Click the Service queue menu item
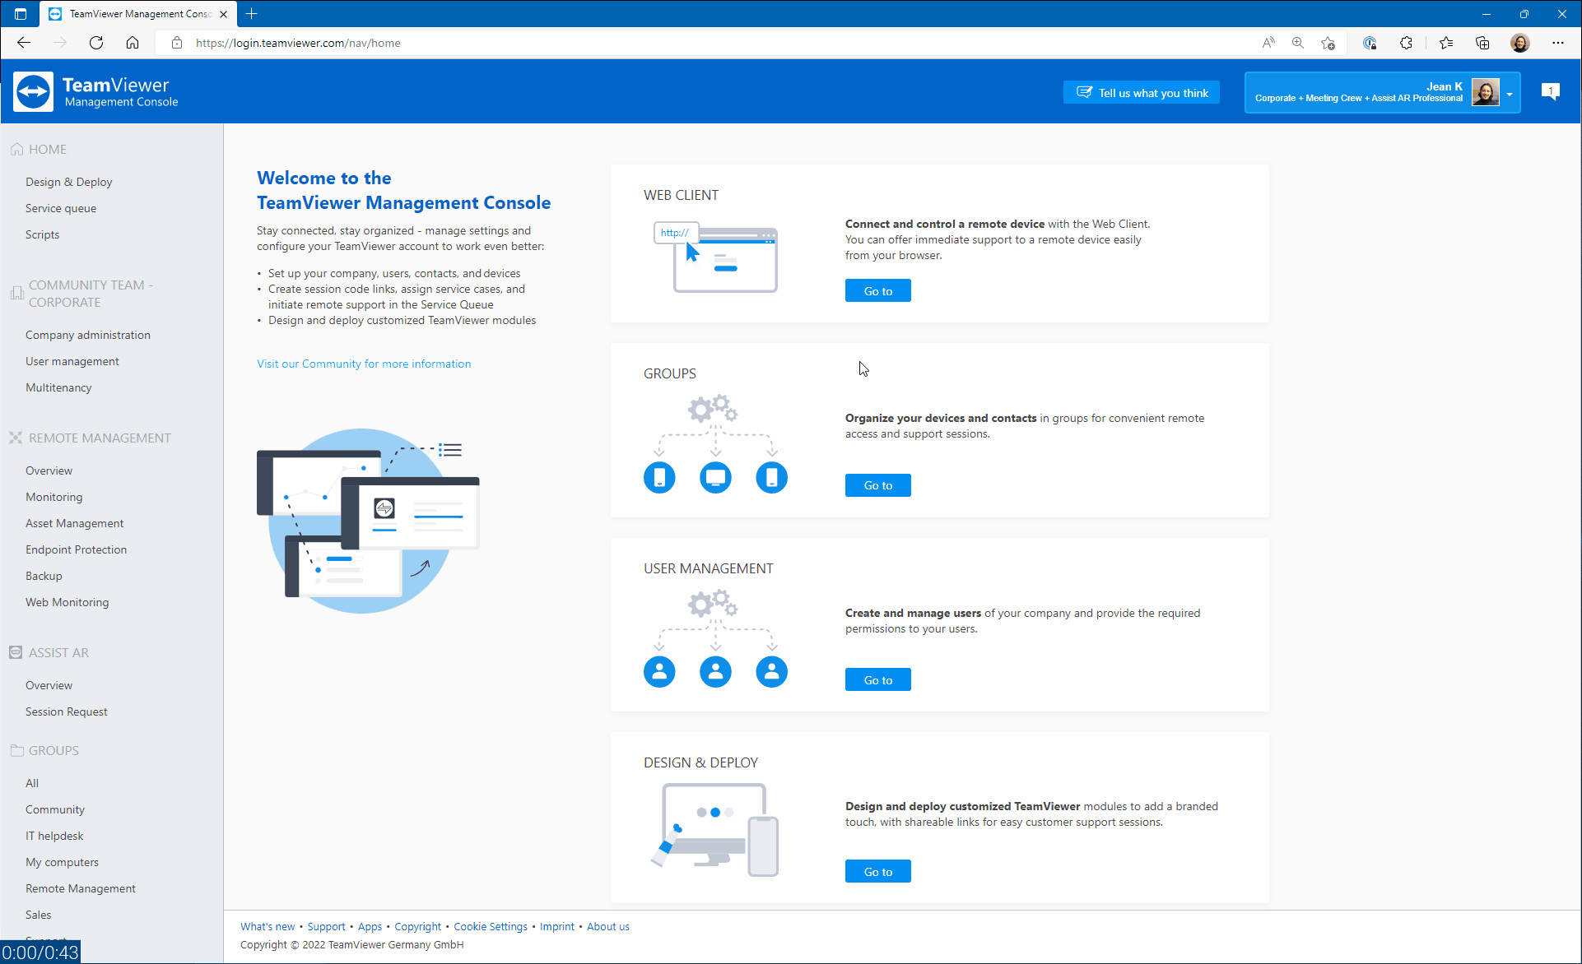The height and width of the screenshot is (964, 1582). 61,208
